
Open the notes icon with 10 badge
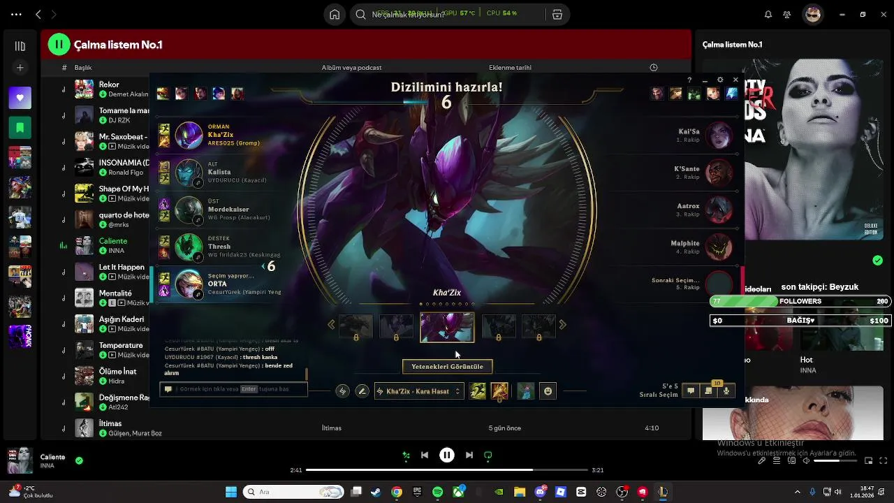pyautogui.click(x=709, y=391)
